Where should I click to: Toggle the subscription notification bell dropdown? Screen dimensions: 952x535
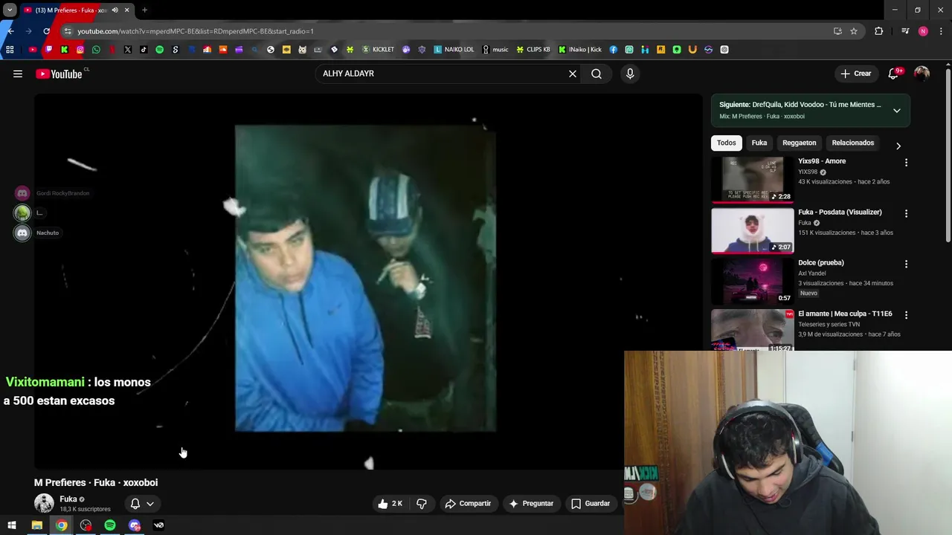click(x=142, y=504)
